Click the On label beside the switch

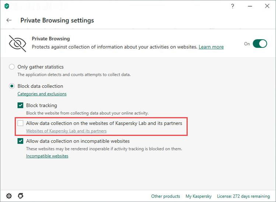coord(247,44)
